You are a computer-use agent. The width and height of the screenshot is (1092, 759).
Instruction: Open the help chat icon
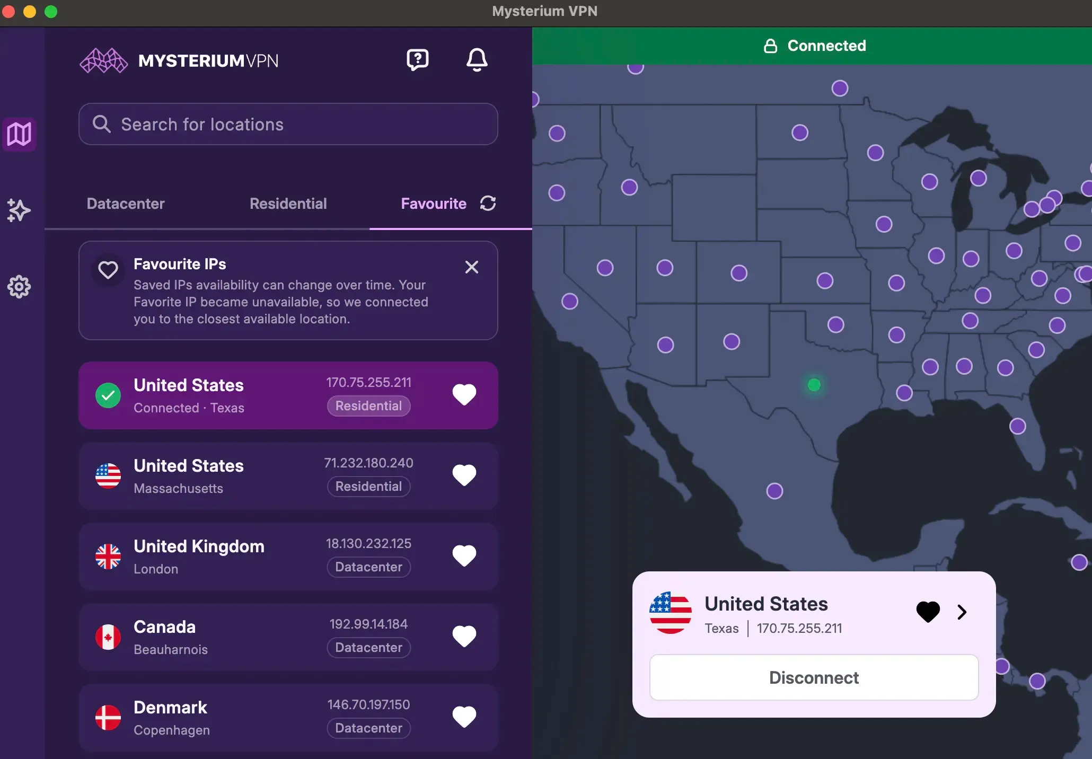point(418,60)
